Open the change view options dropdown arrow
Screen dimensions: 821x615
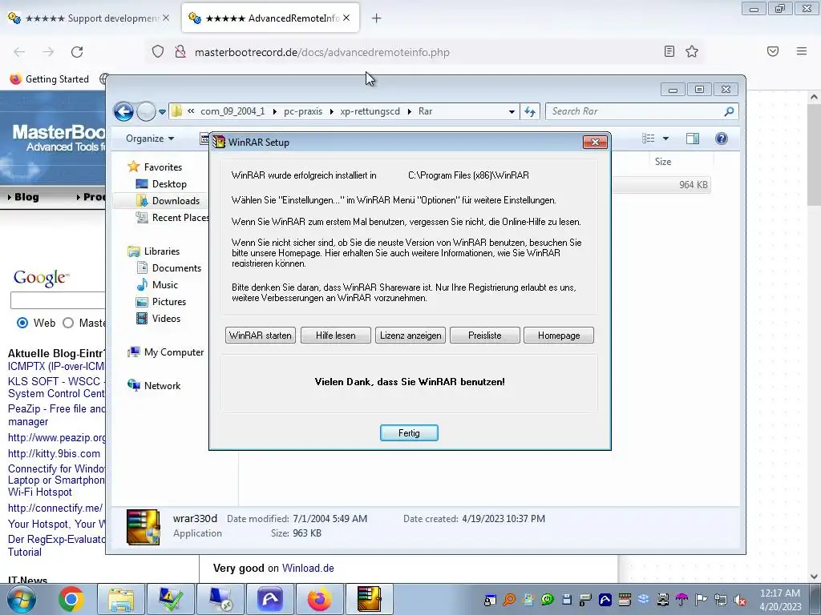(x=665, y=139)
